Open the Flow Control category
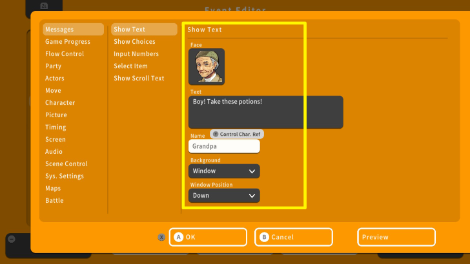The height and width of the screenshot is (264, 470). coord(65,54)
